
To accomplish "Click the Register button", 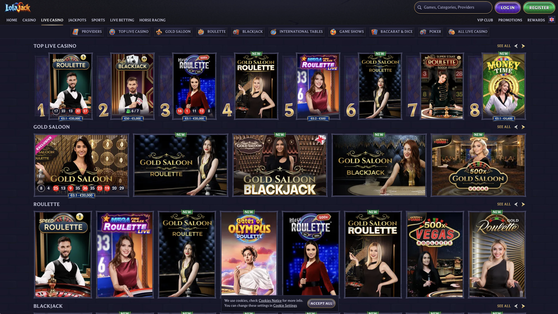I will coord(539,8).
